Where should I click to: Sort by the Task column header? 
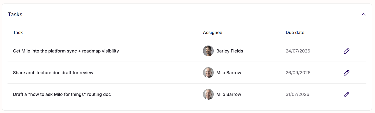tap(18, 32)
